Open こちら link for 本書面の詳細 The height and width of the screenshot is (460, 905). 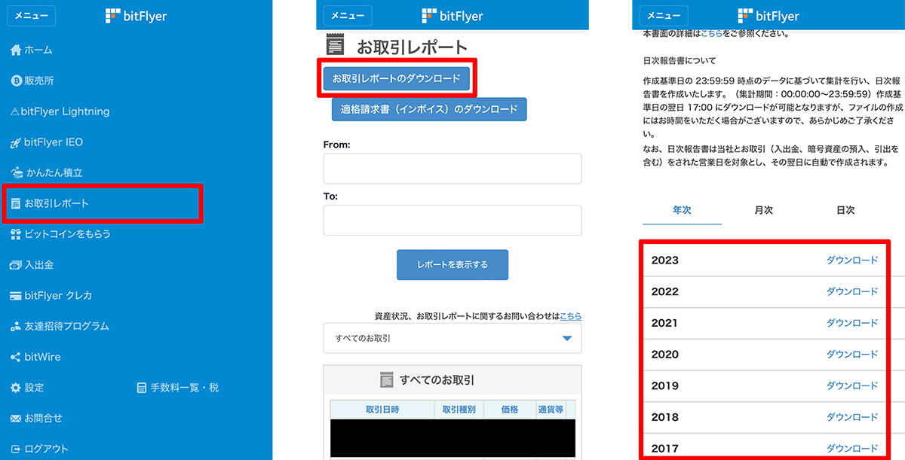click(712, 35)
